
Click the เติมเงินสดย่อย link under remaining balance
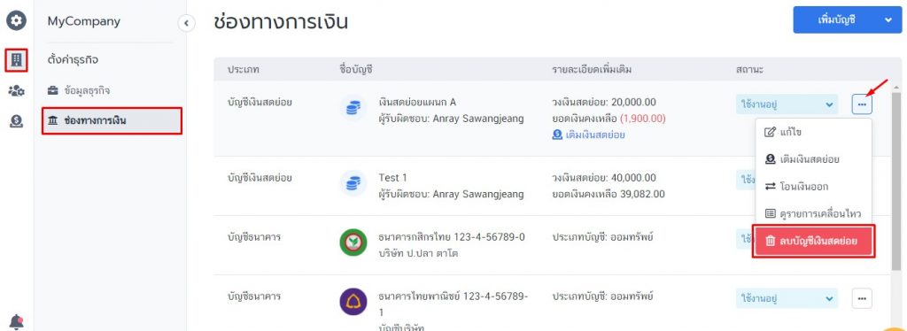tap(588, 135)
